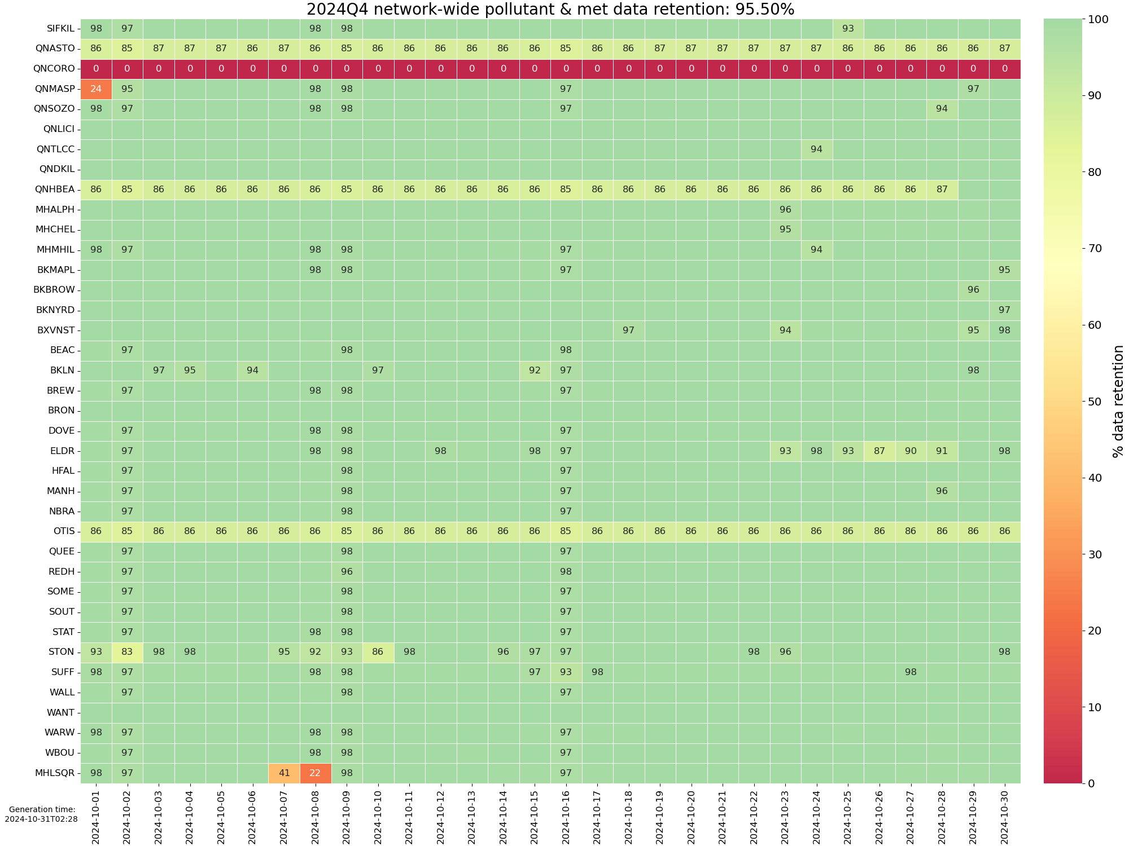The height and width of the screenshot is (846, 1129).
Task: Select the SUFF row label
Action: point(63,672)
